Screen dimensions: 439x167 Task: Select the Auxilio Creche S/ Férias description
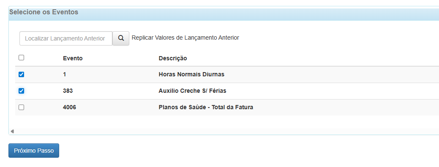192,91
